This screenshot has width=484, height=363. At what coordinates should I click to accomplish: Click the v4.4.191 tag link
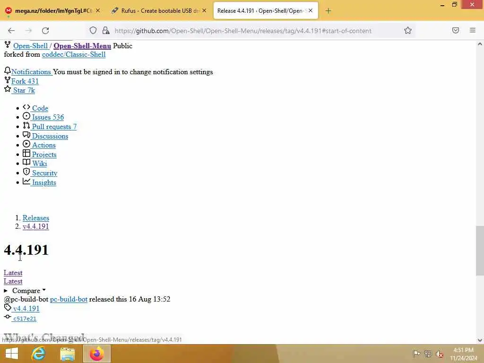coord(26,309)
